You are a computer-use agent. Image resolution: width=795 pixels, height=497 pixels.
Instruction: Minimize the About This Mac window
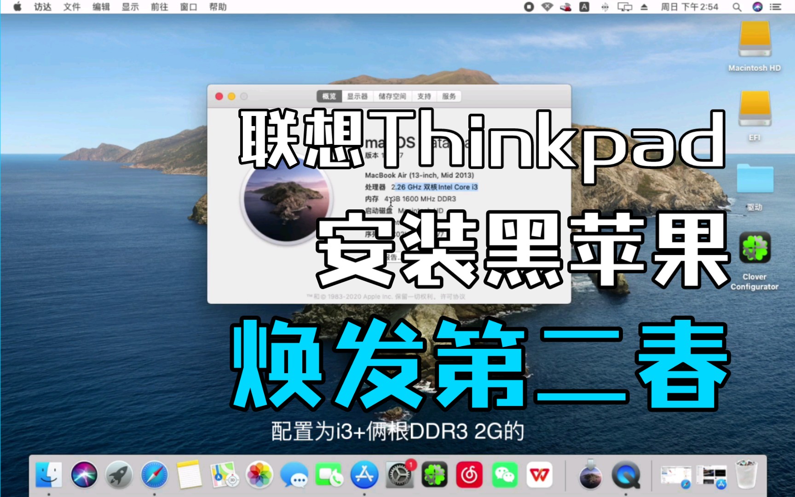point(231,96)
